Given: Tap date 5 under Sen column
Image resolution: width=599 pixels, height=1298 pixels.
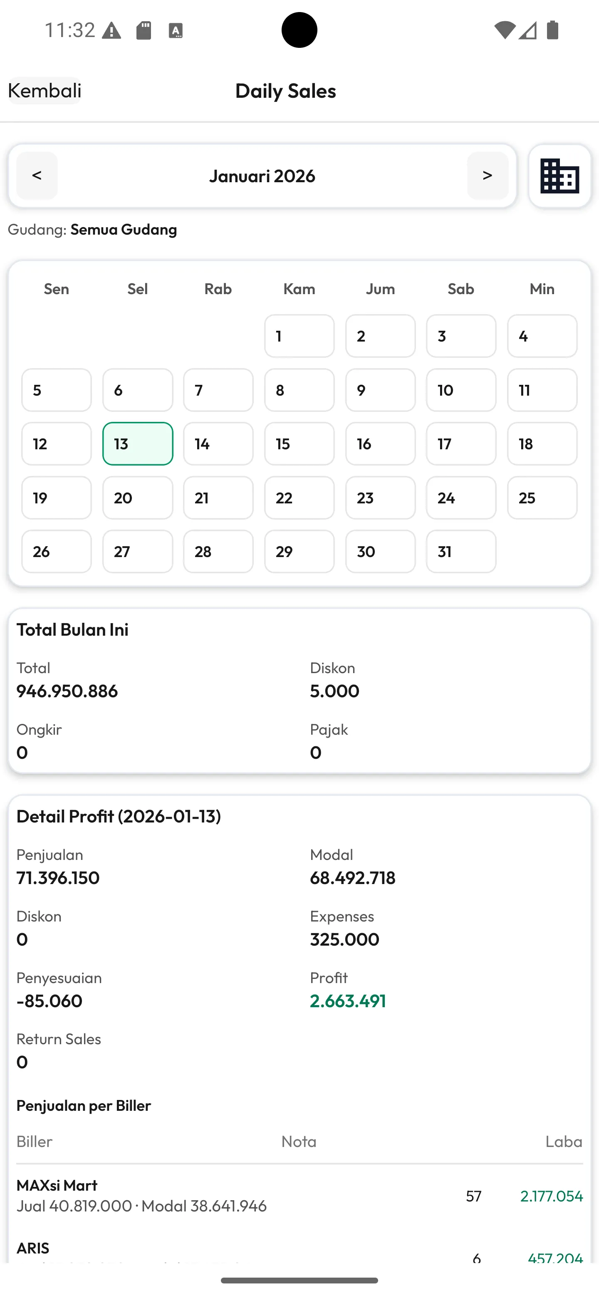Looking at the screenshot, I should (x=57, y=390).
